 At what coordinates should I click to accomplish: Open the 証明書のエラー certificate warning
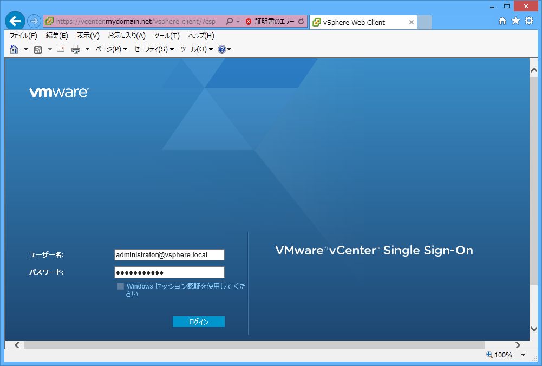tap(275, 22)
